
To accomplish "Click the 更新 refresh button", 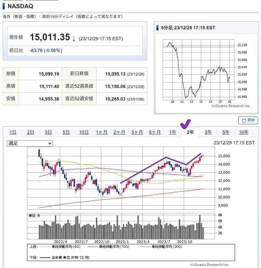I will [248, 120].
